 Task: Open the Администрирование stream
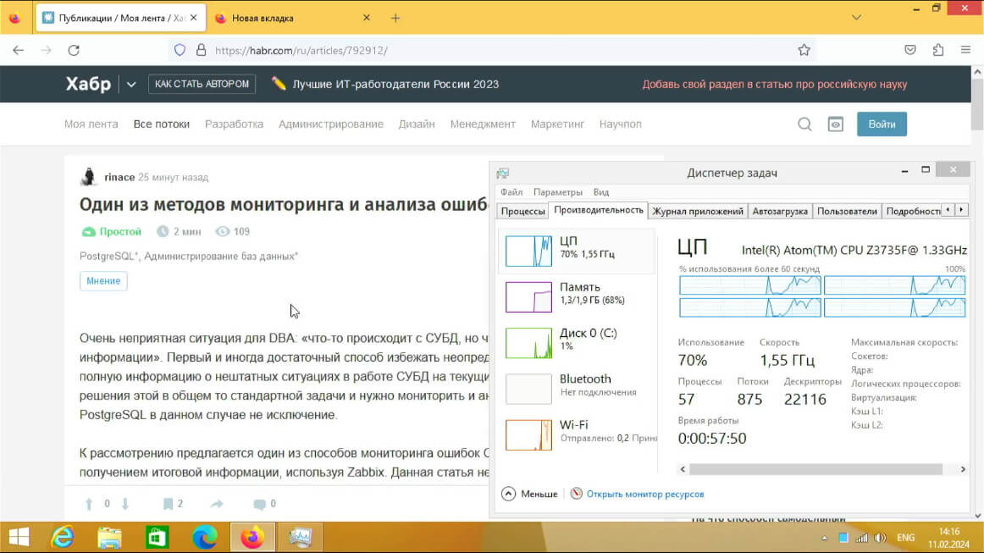coord(331,124)
